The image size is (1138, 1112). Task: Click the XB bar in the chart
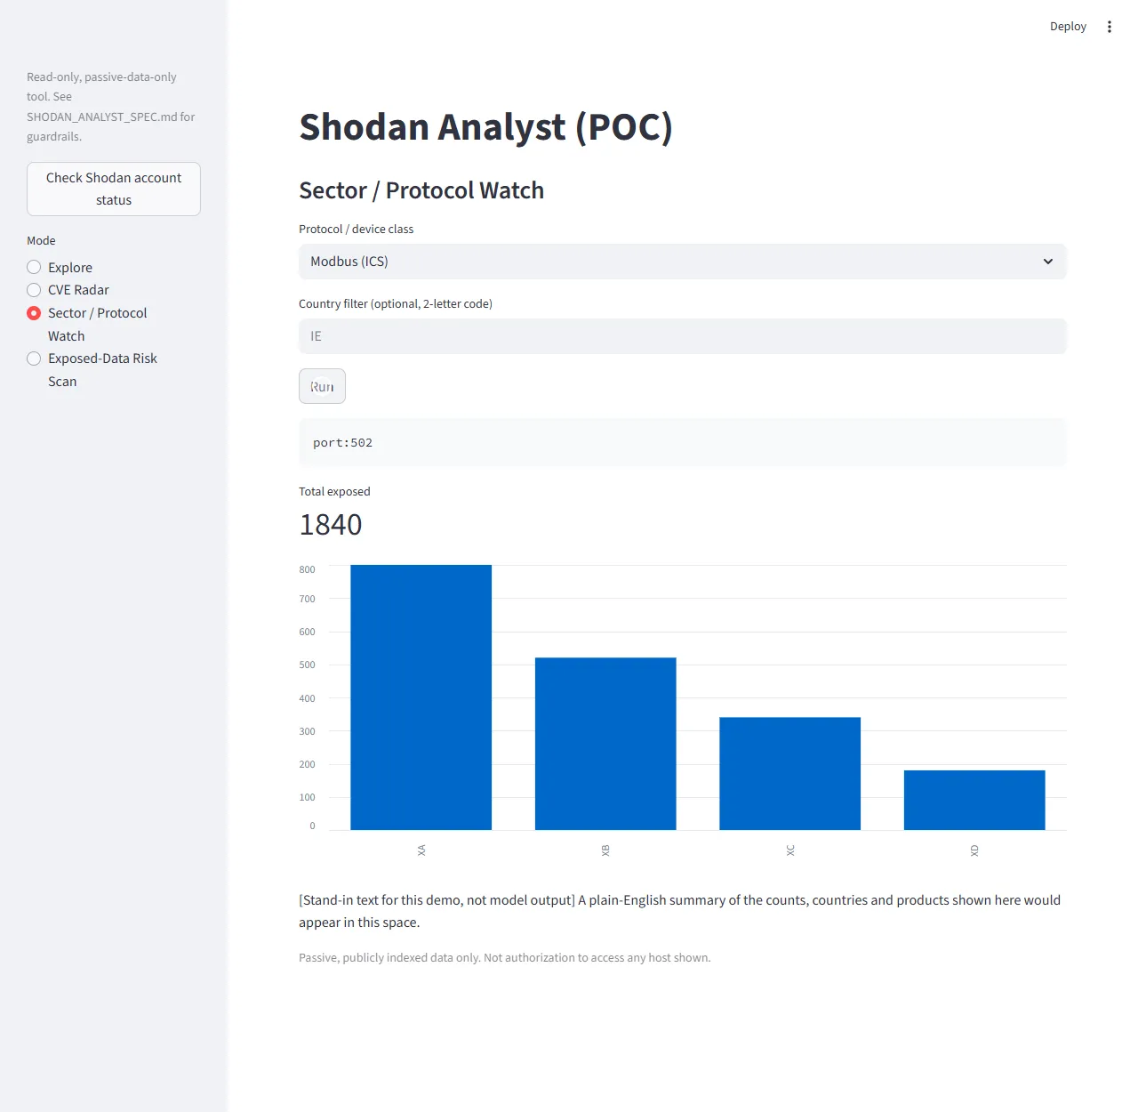click(605, 744)
